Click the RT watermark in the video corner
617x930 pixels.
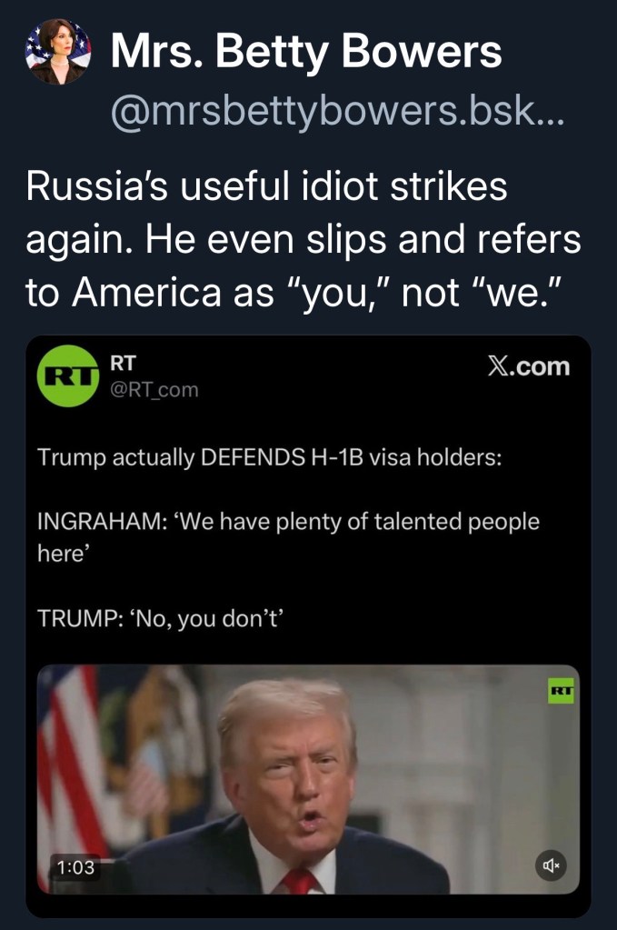pyautogui.click(x=561, y=690)
